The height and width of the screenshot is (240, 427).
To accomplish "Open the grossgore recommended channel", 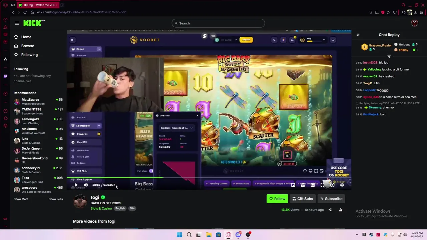I will point(38,190).
